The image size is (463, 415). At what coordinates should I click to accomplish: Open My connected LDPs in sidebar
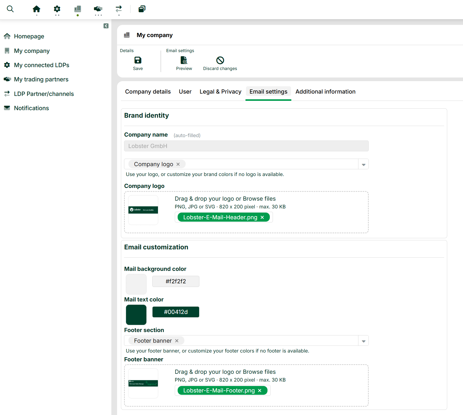point(41,65)
